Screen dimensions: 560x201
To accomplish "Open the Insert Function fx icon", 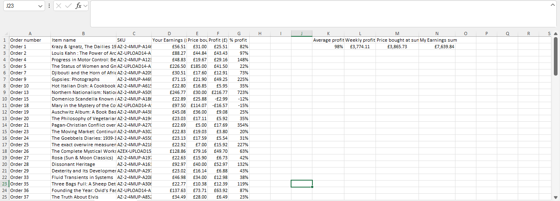I will click(x=79, y=6).
